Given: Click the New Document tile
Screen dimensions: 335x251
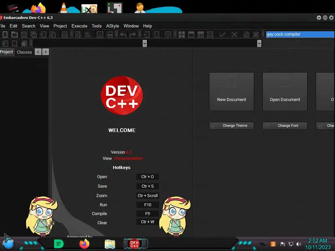Looking at the screenshot, I should pos(232,92).
